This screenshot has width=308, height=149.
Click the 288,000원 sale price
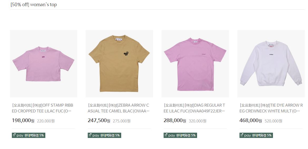[x=175, y=121]
